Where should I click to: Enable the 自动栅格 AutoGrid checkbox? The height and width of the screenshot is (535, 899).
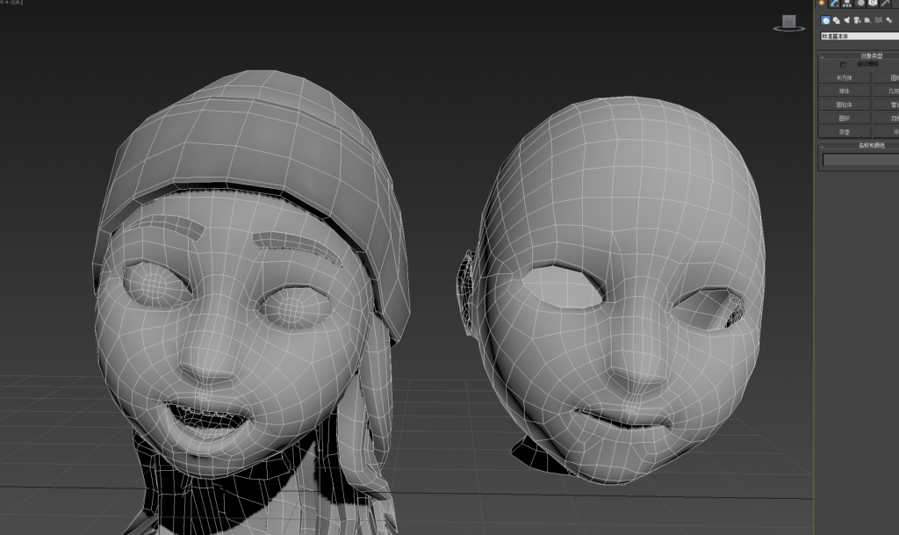[x=845, y=64]
